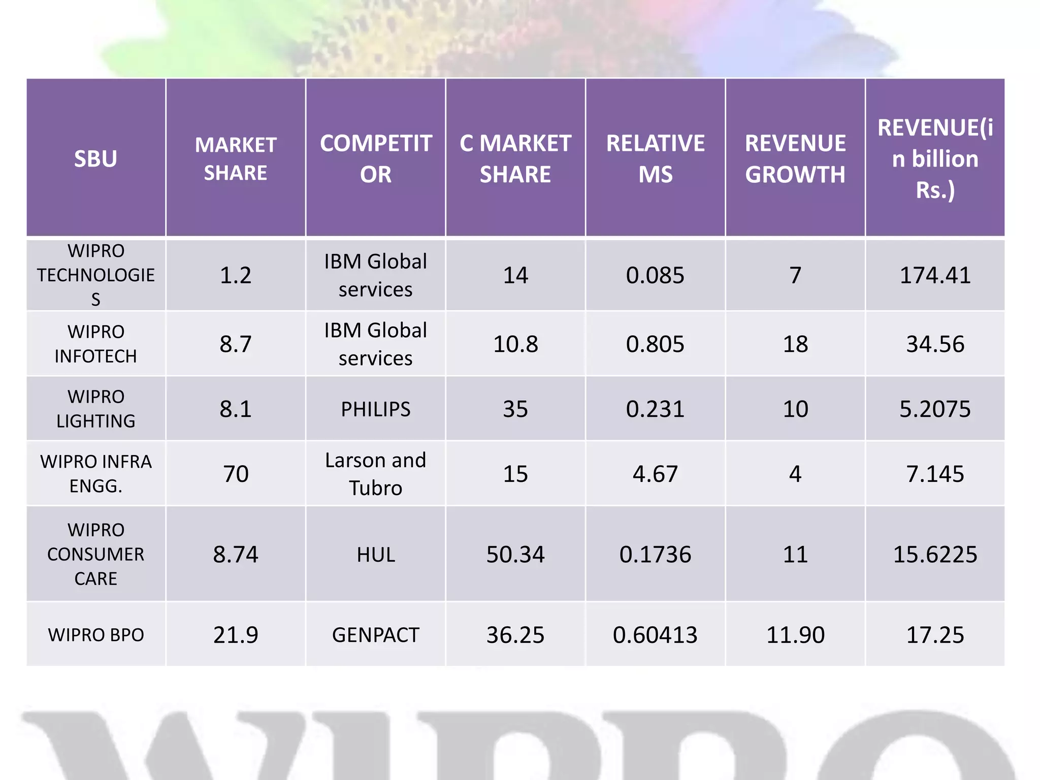Screen dimensions: 1040x780
Task: Click the SBU column header
Action: click(96, 158)
